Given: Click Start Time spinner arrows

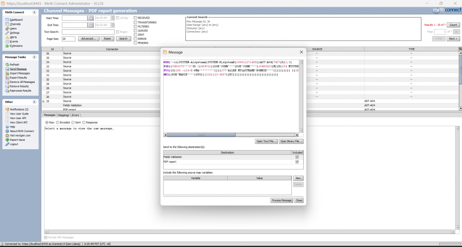Looking at the screenshot, I should [x=112, y=18].
